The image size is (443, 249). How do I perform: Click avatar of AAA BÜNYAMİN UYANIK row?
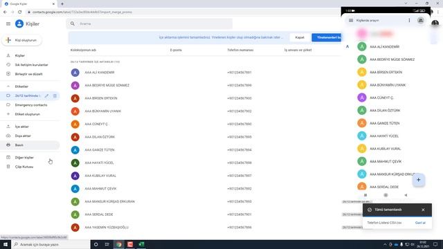[x=75, y=111]
